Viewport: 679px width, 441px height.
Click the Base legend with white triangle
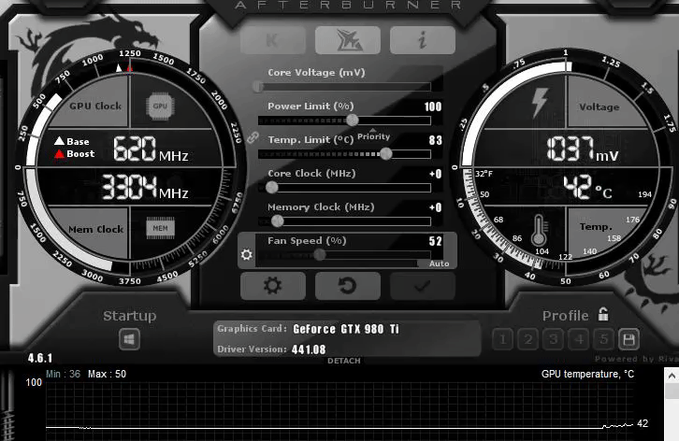(x=72, y=141)
